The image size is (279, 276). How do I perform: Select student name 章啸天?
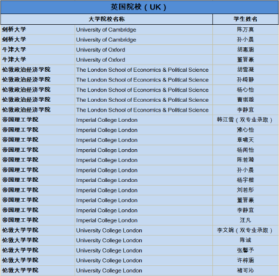(245, 140)
